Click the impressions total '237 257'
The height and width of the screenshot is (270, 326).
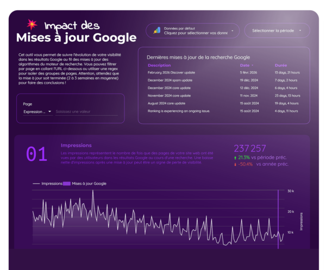pyautogui.click(x=250, y=148)
